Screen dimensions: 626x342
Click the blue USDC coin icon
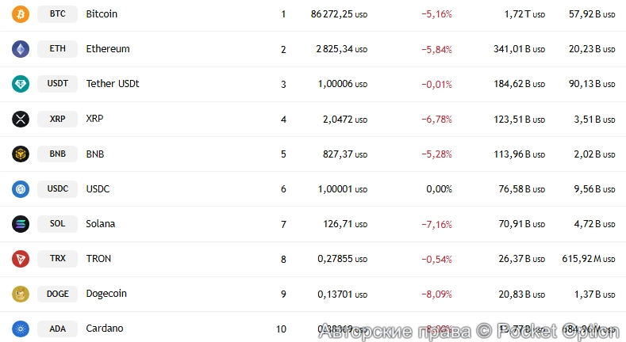pos(21,189)
